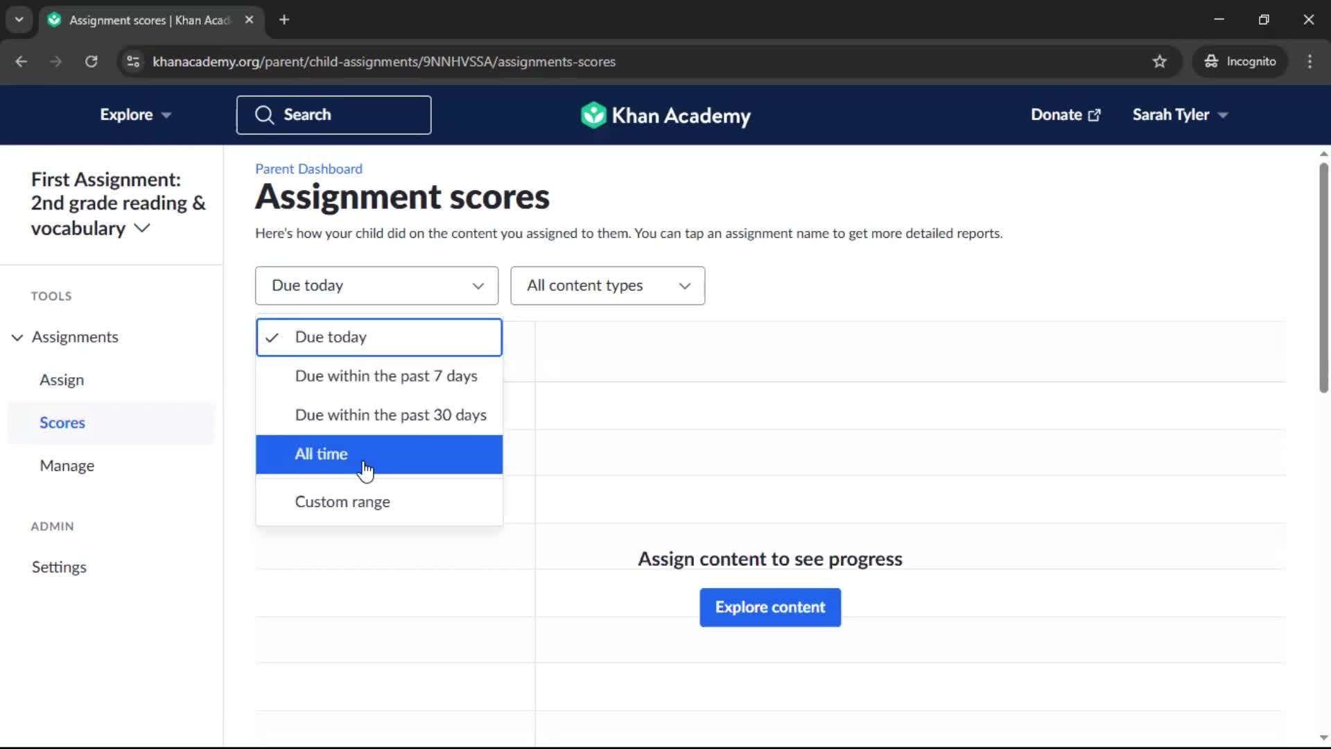Image resolution: width=1331 pixels, height=749 pixels.
Task: Click the Explore content button
Action: 770,608
